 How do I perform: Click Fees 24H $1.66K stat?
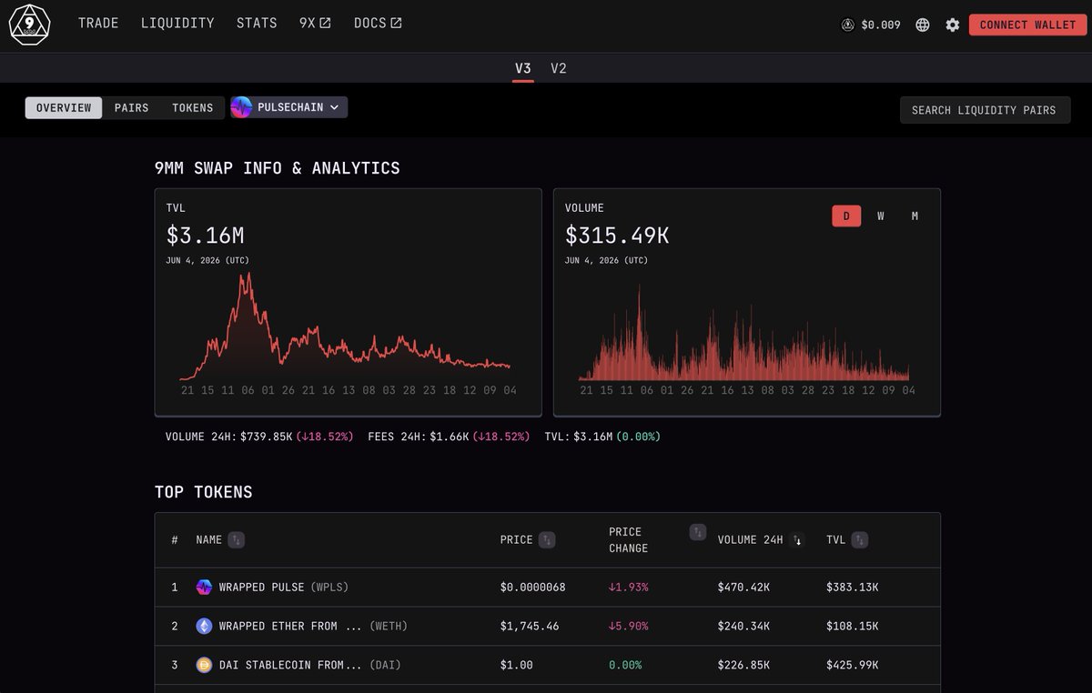pos(449,437)
